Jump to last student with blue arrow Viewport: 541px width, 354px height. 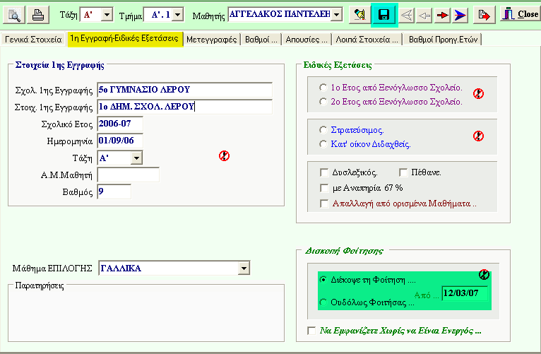pos(461,14)
